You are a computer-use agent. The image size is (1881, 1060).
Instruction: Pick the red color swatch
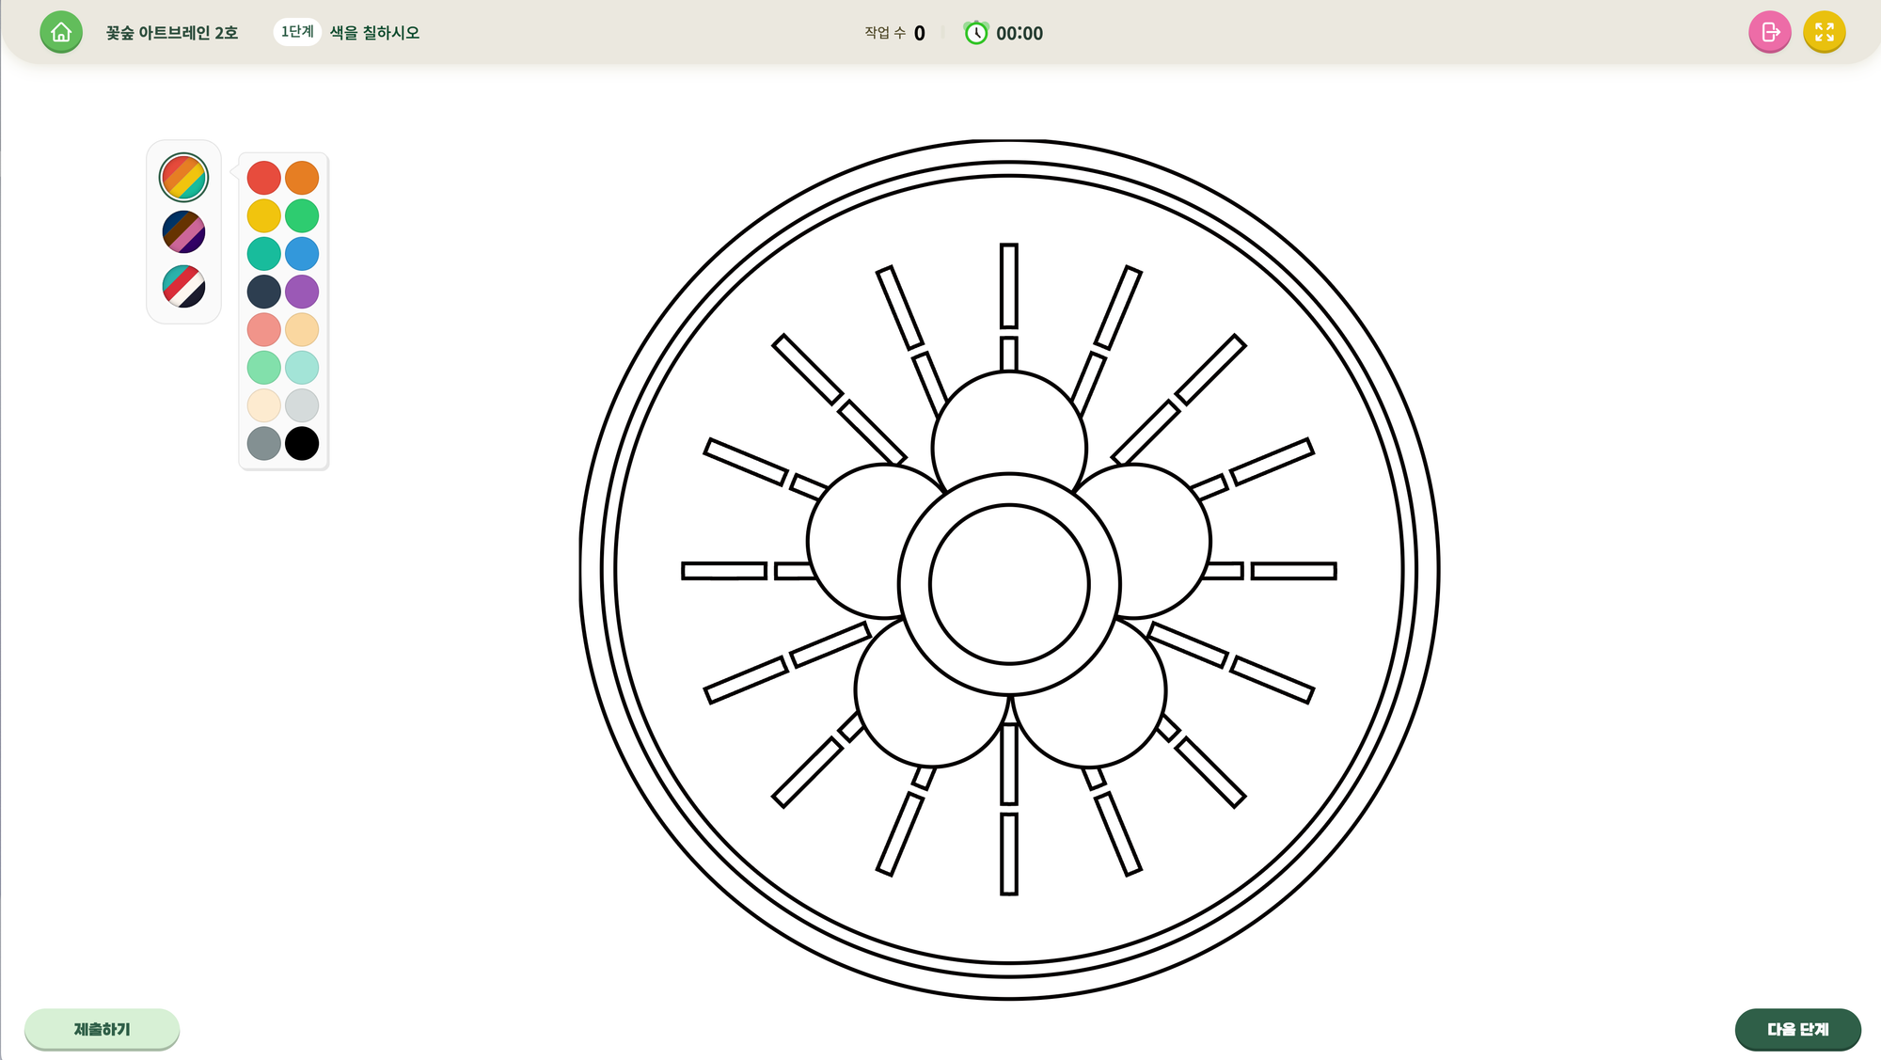tap(263, 178)
